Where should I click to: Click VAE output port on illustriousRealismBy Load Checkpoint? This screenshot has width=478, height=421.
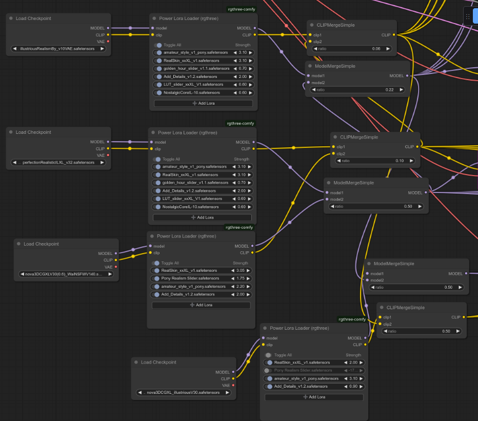(x=108, y=42)
